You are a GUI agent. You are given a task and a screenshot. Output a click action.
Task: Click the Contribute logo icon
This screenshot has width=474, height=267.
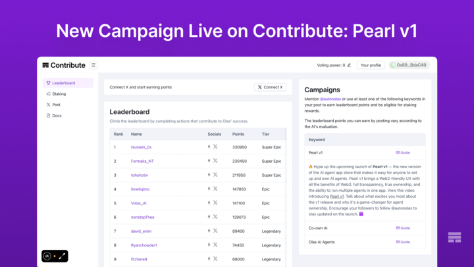[x=45, y=65]
